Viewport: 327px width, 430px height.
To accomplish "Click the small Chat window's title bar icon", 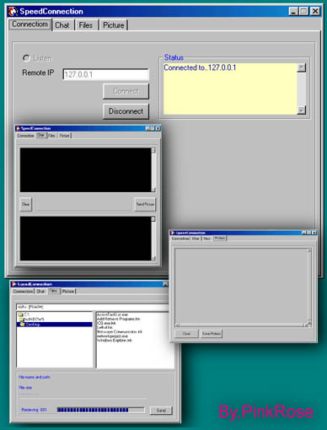I will pyautogui.click(x=18, y=128).
